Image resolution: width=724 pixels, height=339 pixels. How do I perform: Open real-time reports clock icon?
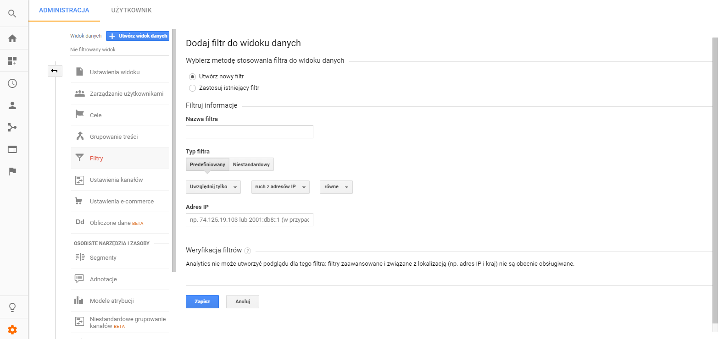[12, 83]
